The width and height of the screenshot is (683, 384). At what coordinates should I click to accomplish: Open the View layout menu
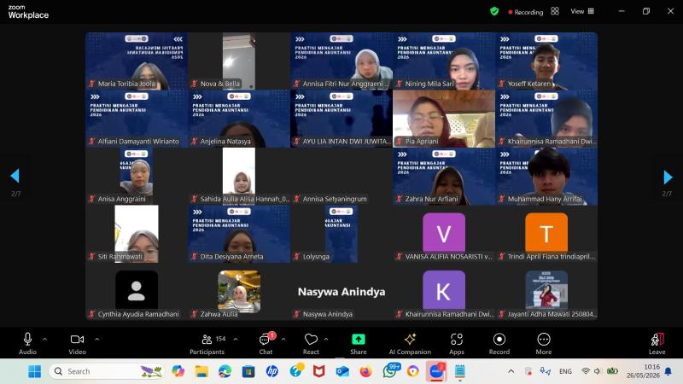[x=582, y=11]
